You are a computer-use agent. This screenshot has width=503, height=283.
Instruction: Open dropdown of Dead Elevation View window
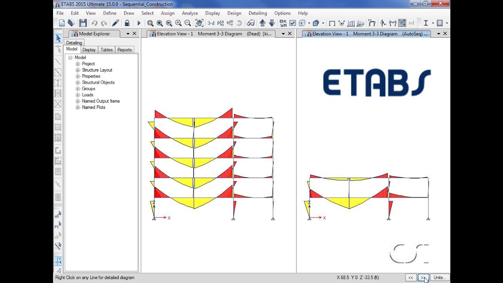[x=283, y=34]
